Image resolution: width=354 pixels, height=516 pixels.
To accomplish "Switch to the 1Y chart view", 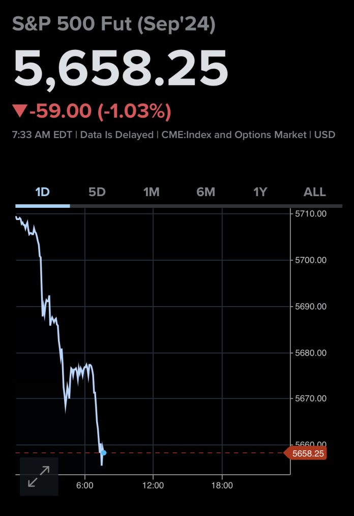I will point(260,192).
